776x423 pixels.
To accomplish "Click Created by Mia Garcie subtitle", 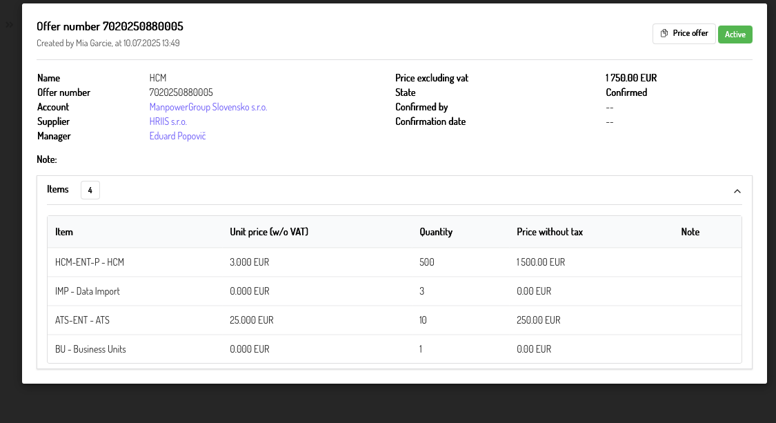I will (108, 43).
